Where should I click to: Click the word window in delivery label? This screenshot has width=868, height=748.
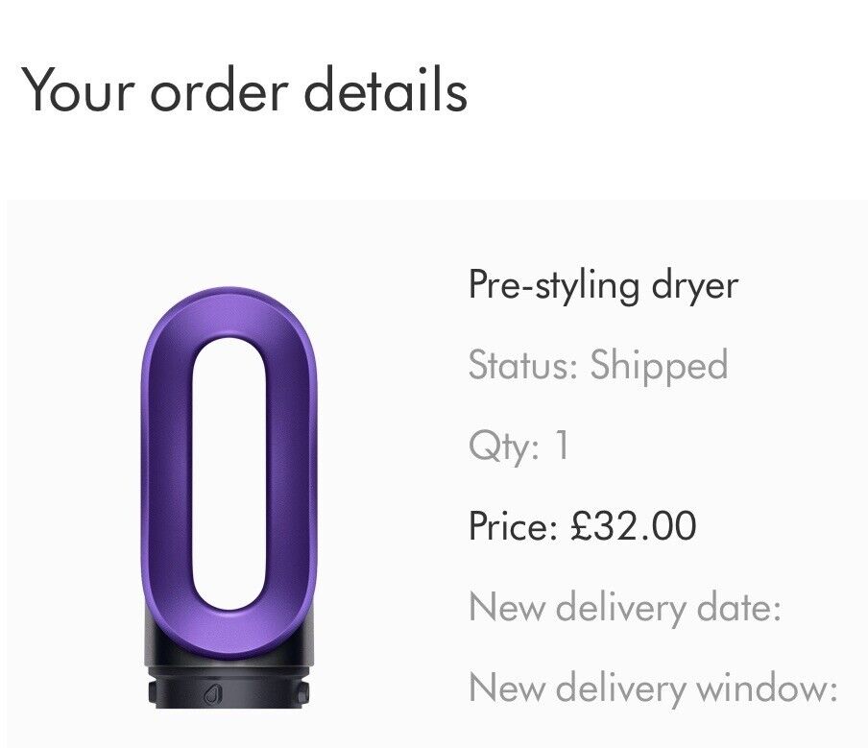[766, 688]
